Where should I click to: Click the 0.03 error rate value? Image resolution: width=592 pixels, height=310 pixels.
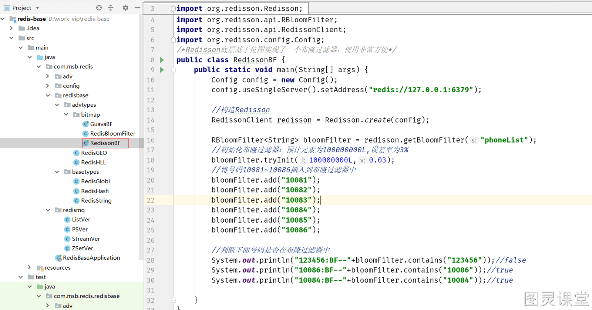(x=377, y=160)
